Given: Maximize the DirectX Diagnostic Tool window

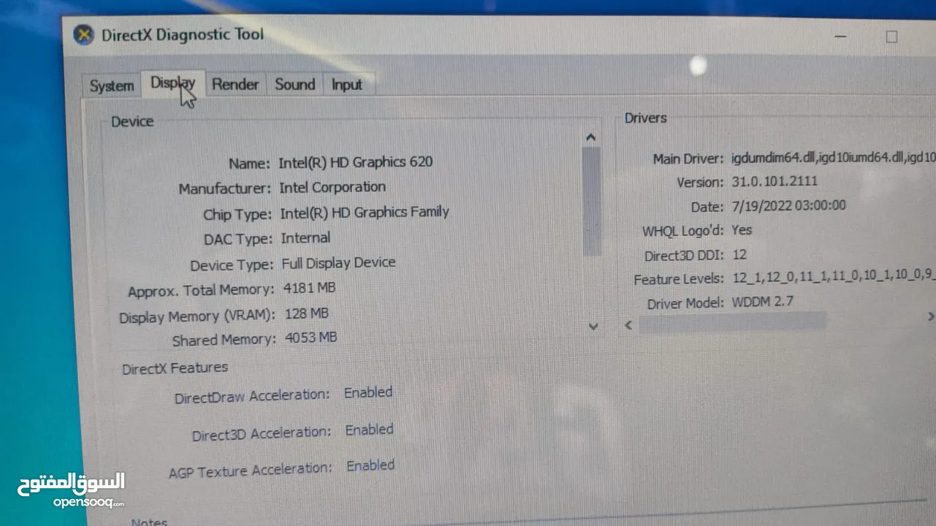Looking at the screenshot, I should (891, 37).
